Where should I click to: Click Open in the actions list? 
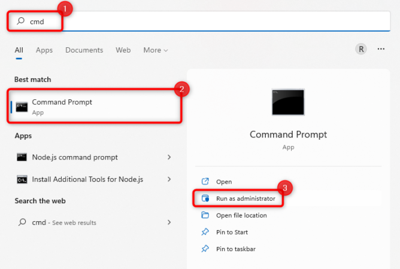click(x=223, y=182)
